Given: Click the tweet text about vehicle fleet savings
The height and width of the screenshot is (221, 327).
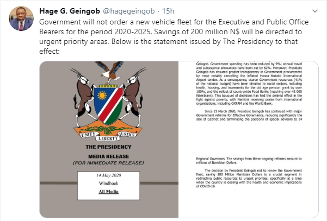Looking at the screenshot, I should click(x=174, y=36).
